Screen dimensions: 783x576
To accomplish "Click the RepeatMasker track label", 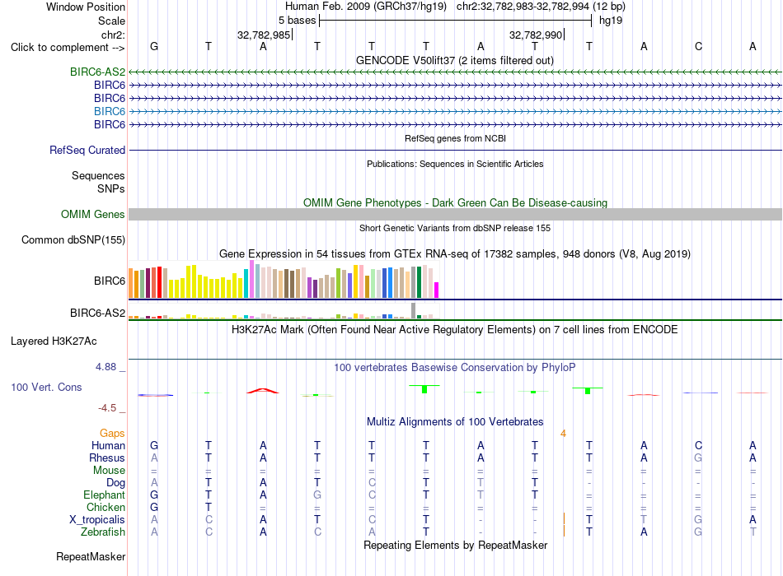I will click(91, 556).
